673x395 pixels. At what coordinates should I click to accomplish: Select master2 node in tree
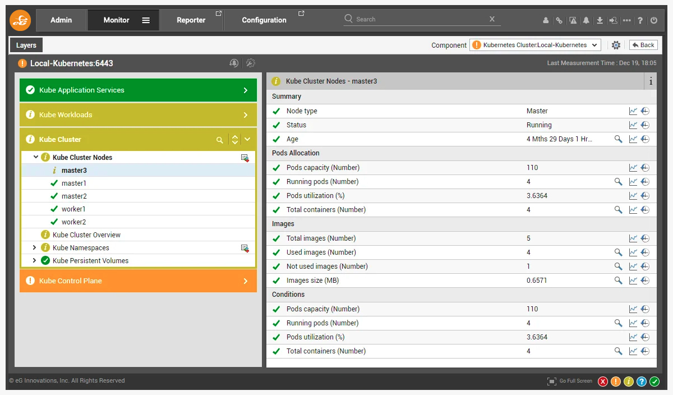click(74, 196)
